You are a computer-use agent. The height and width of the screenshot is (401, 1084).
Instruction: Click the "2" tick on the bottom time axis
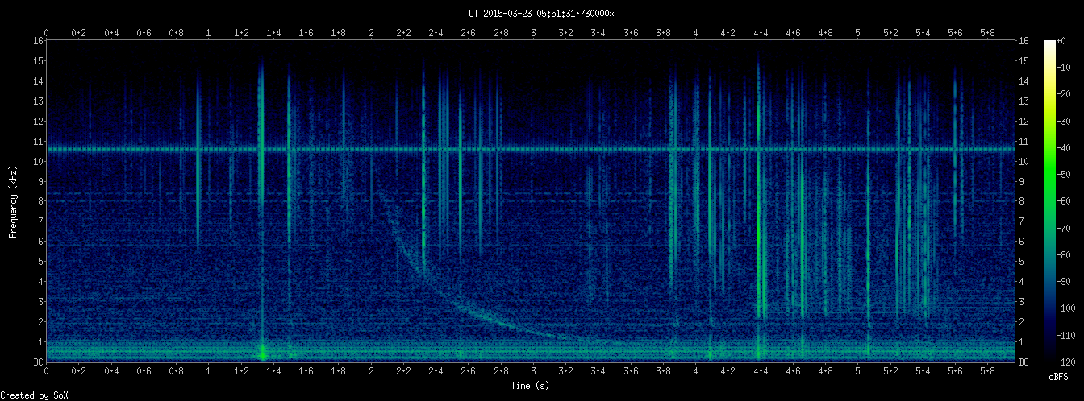click(371, 372)
